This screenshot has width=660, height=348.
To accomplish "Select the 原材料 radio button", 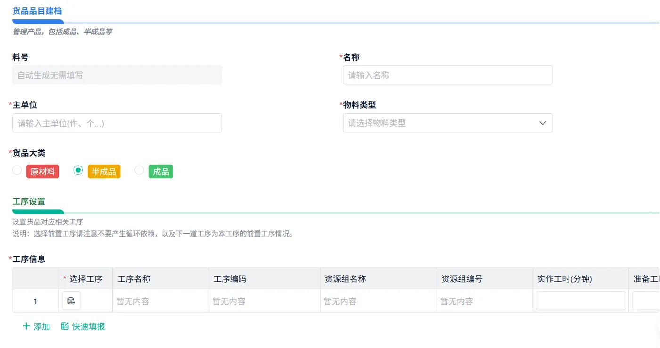I will click(x=17, y=170).
